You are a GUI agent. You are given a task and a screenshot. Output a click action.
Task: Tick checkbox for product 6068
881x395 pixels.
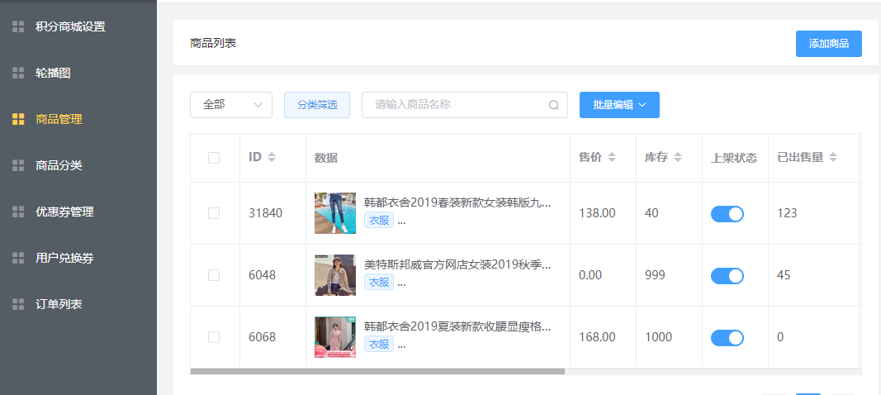pos(214,337)
